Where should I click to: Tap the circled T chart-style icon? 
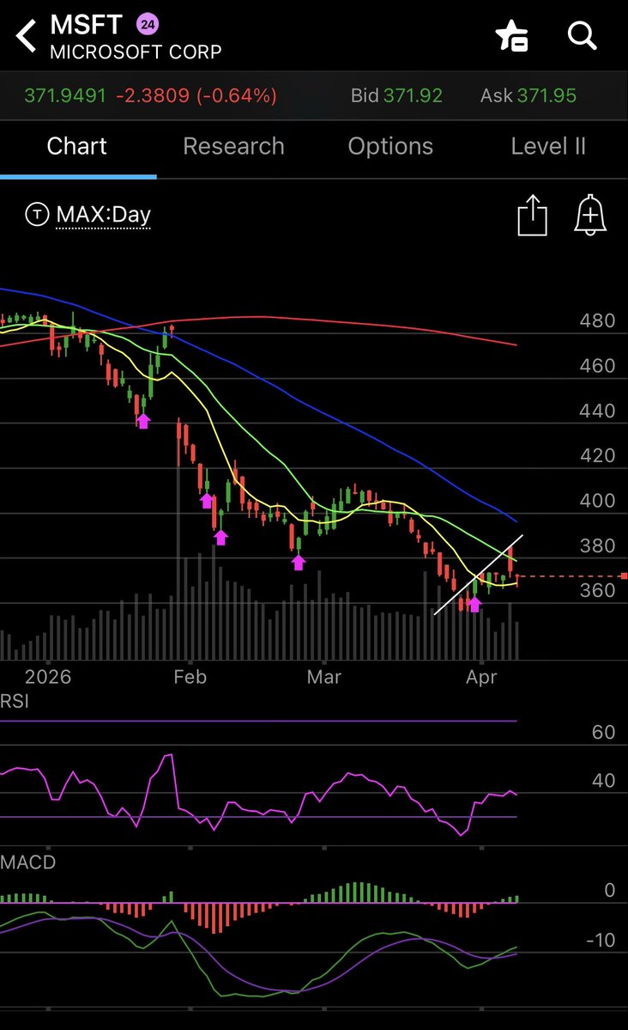[37, 214]
